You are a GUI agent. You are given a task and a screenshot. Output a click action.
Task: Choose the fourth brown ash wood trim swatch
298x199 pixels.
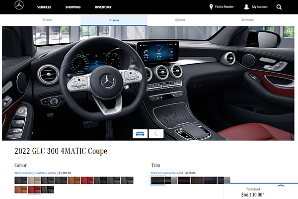click(x=197, y=180)
